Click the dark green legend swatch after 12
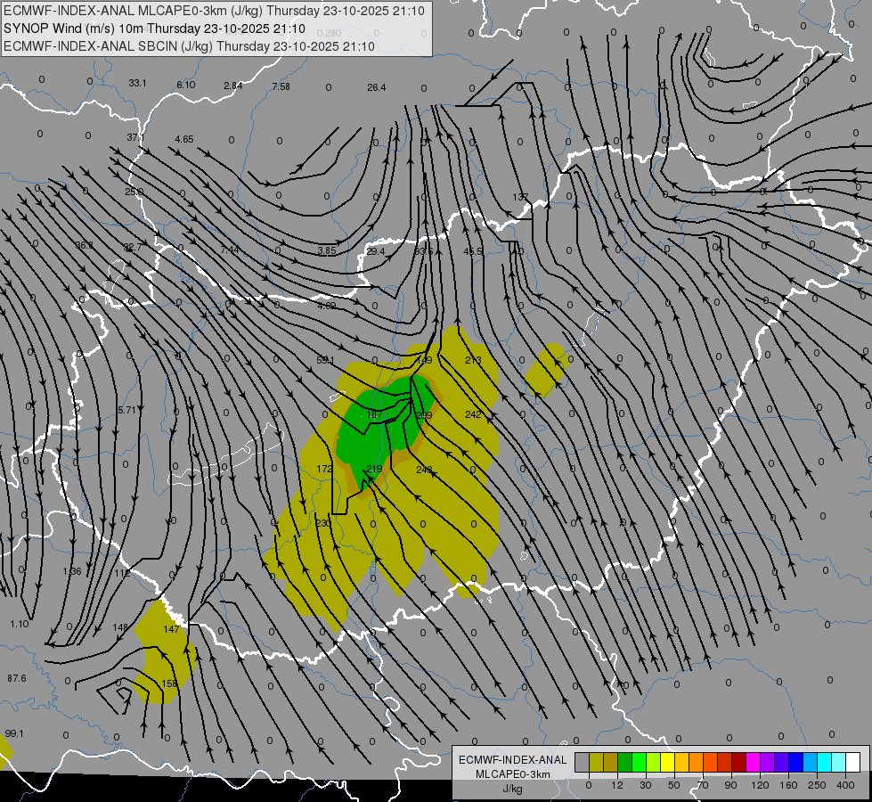 pyautogui.click(x=625, y=763)
